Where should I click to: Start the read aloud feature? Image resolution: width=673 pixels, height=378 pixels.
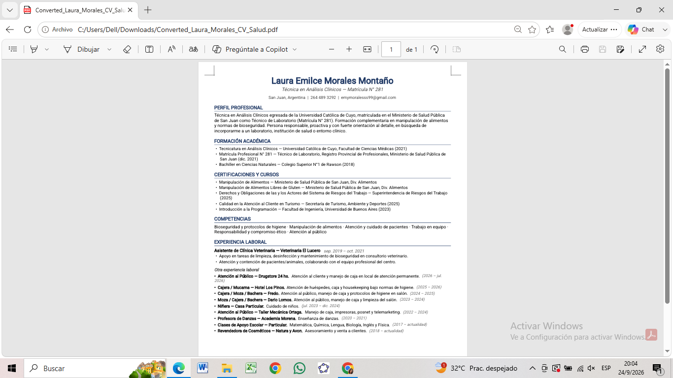(x=171, y=49)
